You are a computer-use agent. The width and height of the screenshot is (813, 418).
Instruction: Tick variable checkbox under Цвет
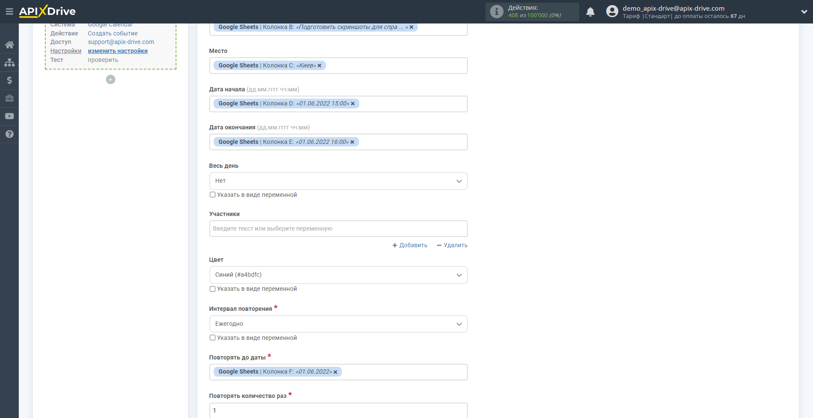click(x=212, y=289)
